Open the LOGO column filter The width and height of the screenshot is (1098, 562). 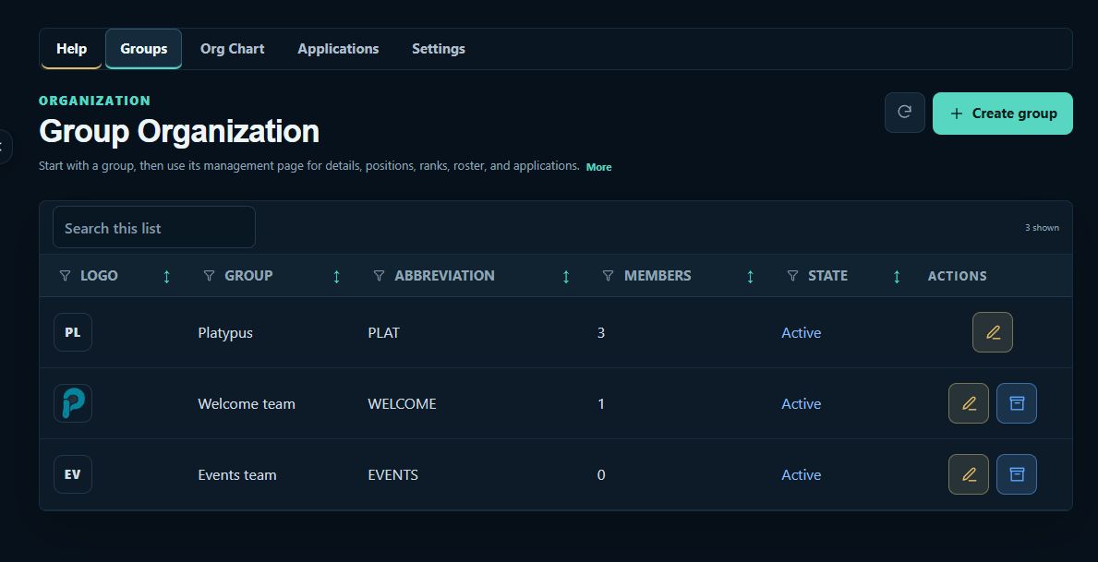(x=66, y=276)
